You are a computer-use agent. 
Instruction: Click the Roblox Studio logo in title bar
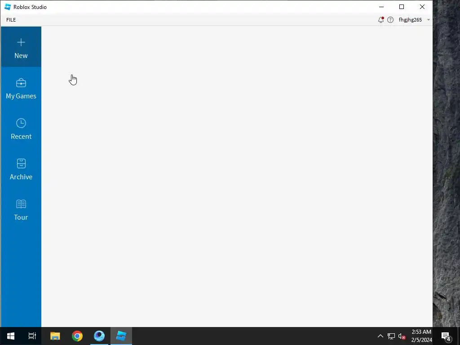pos(8,7)
